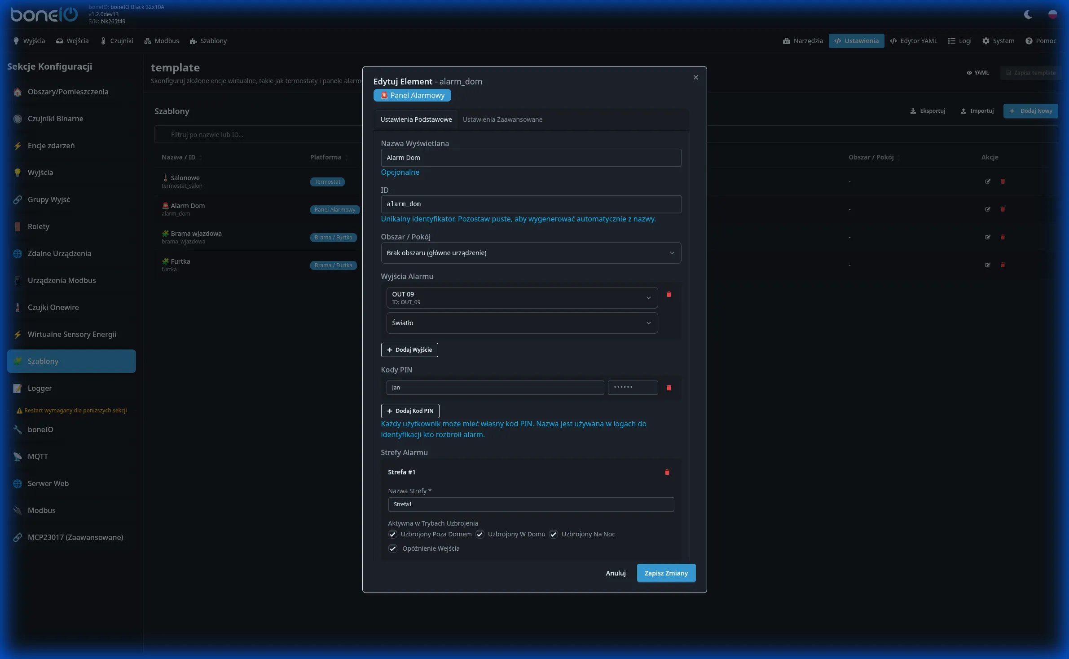Close the edit element dialog
The height and width of the screenshot is (659, 1069).
point(695,78)
